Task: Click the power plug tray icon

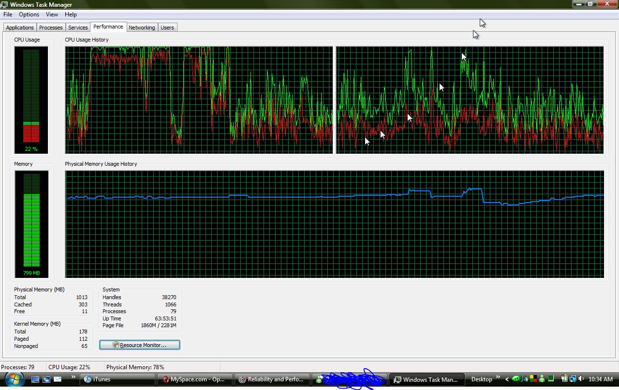Action: click(564, 378)
